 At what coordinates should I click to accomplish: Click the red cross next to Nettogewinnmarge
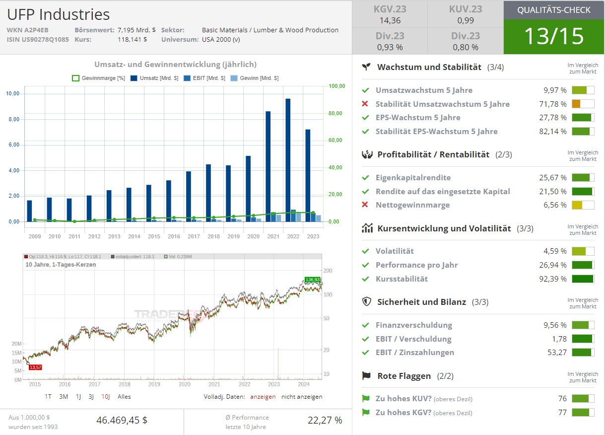point(365,205)
